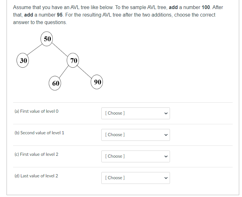Click the label '(a) First value of level 0'
Image resolution: width=242 pixels, height=197 pixels.
pyautogui.click(x=36, y=111)
